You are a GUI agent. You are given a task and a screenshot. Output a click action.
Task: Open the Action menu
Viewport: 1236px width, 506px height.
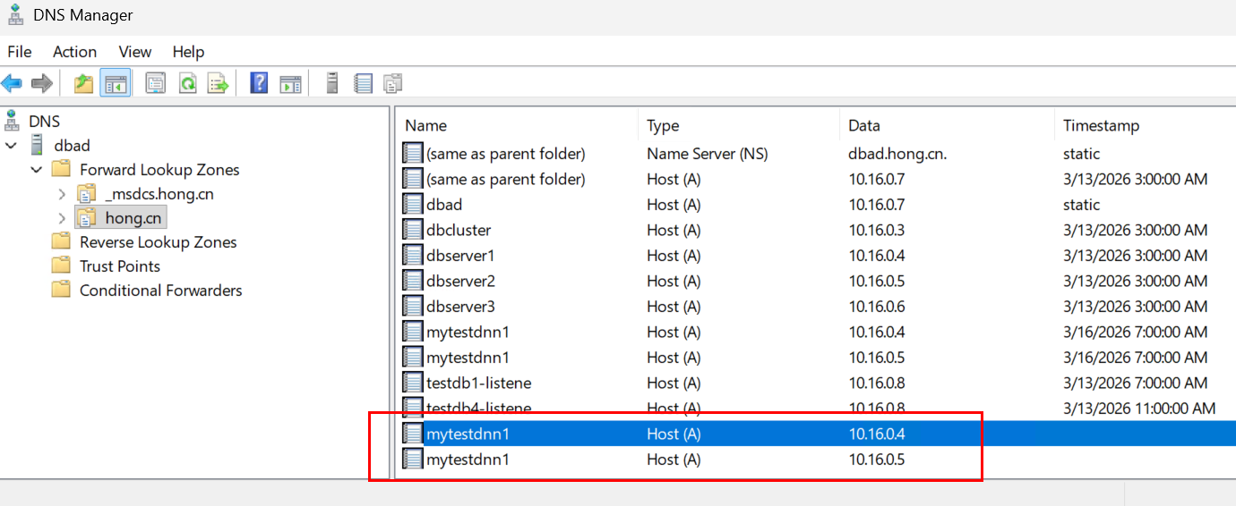(74, 52)
